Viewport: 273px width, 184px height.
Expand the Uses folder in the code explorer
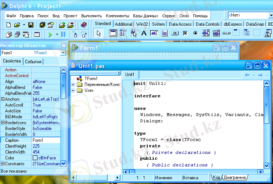[73, 90]
